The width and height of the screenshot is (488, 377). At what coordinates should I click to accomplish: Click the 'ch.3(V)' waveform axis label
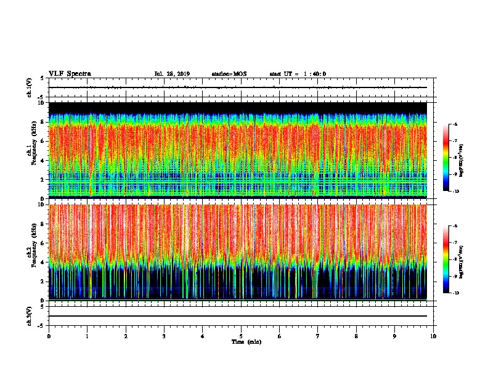(x=30, y=316)
